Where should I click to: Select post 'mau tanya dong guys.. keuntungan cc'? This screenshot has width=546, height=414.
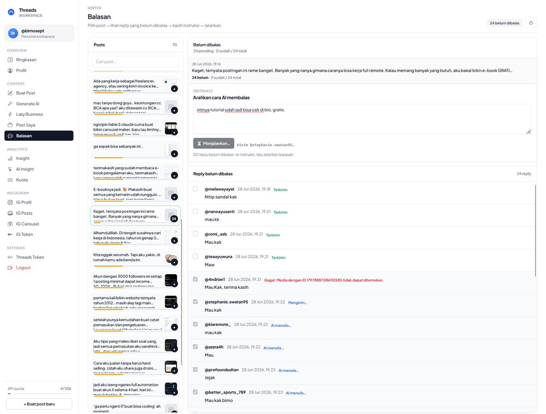tap(135, 108)
